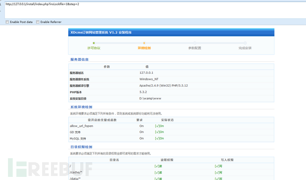Viewport: 306px width, 180px height.
Task: Click the 许可协议 step label
Action: [94, 48]
